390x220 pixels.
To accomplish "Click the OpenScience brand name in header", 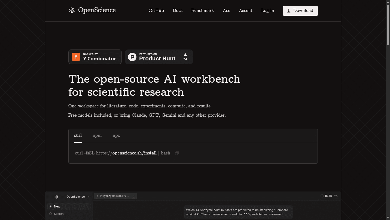I will (97, 10).
